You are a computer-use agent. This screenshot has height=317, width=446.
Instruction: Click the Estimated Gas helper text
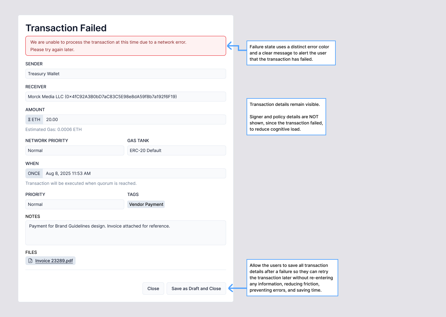click(53, 129)
